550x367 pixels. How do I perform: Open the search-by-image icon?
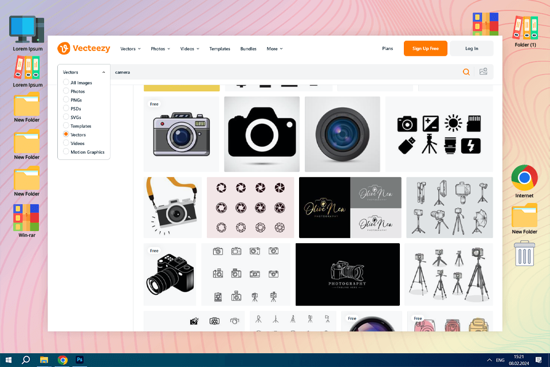[484, 72]
